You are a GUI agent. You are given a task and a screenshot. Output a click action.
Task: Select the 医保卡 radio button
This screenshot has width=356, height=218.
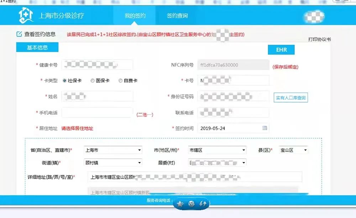tap(93, 81)
